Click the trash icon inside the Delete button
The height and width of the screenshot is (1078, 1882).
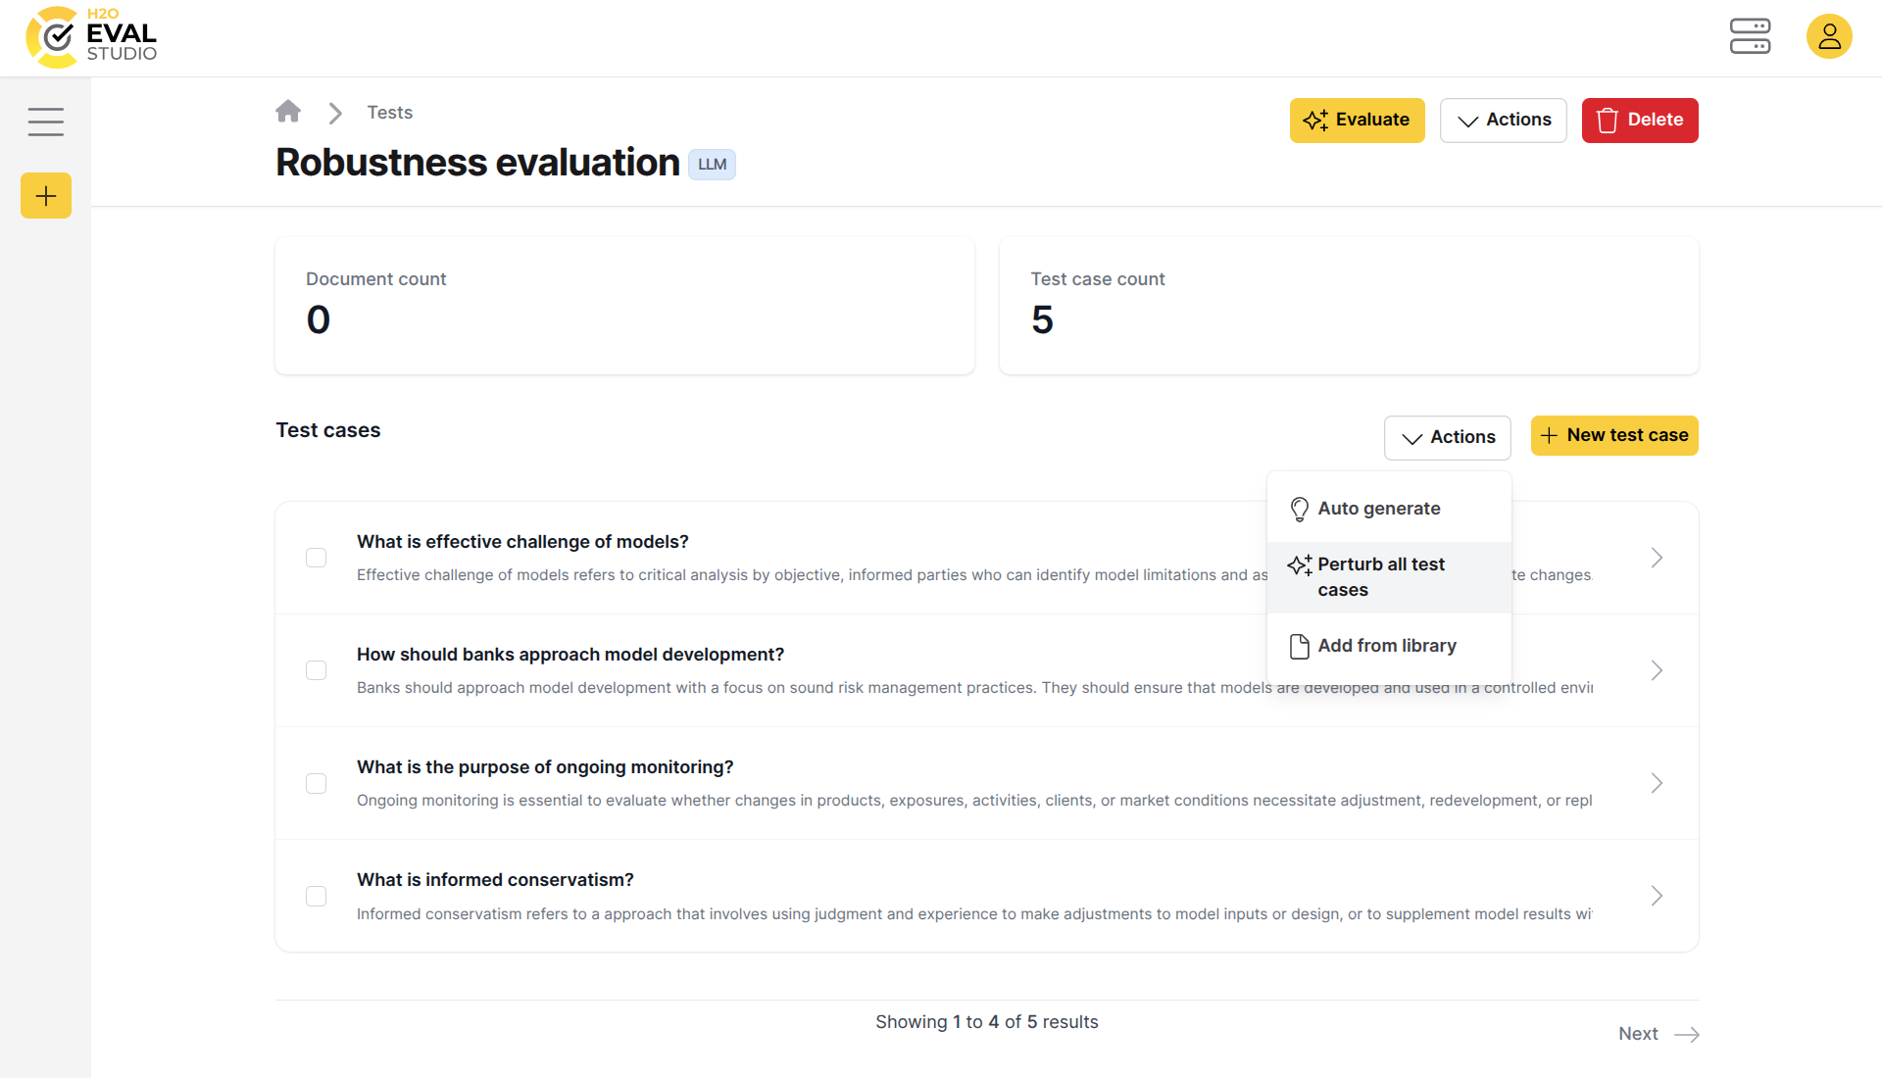click(1607, 120)
